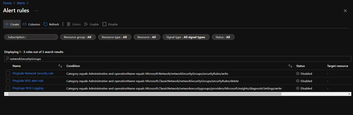Image resolution: width=353 pixels, height=115 pixels.
Task: Tick the PingSage NSG Logging checkbox
Action: (x=8, y=88)
